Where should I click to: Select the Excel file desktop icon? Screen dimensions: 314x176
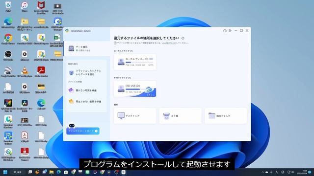pos(57,40)
